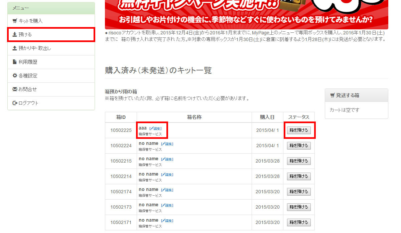Click purchase date of box 10502215
The height and width of the screenshot is (233, 401).
tap(268, 161)
